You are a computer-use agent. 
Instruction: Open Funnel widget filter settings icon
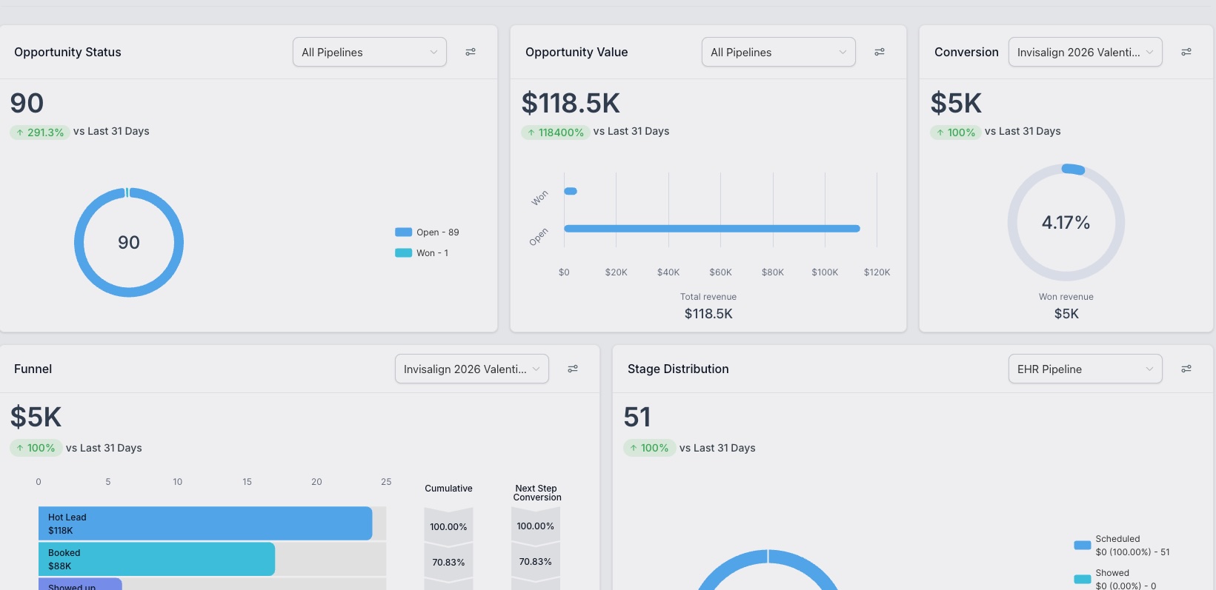point(573,369)
